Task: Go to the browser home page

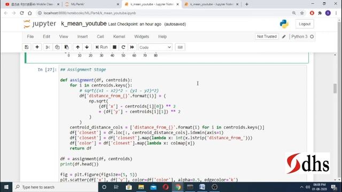Action: [x=30, y=13]
